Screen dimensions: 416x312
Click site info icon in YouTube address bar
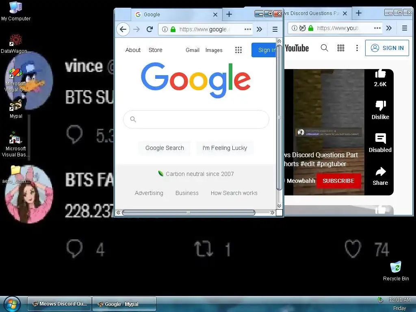(x=294, y=28)
